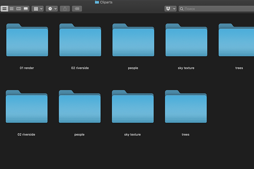Switch to list view
The width and height of the screenshot is (254, 169).
click(12, 9)
